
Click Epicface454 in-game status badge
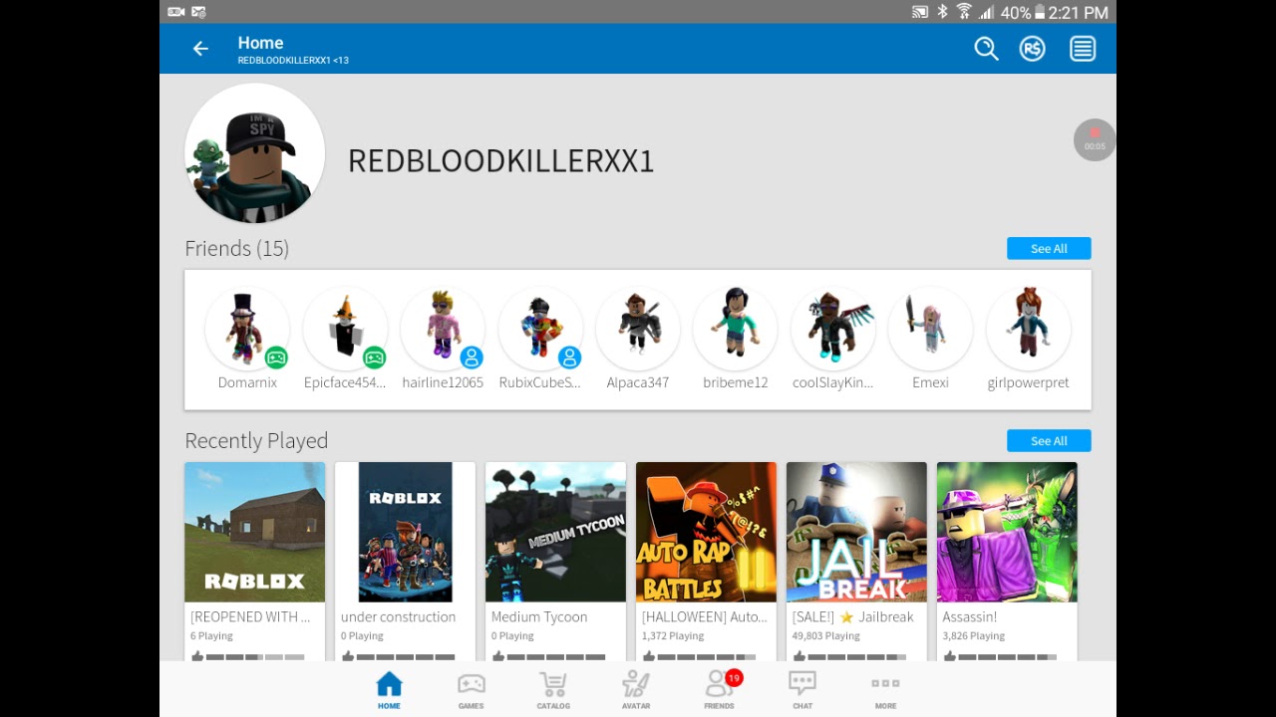[374, 358]
